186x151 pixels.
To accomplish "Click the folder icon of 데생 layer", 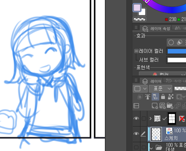I will pos(159,148).
